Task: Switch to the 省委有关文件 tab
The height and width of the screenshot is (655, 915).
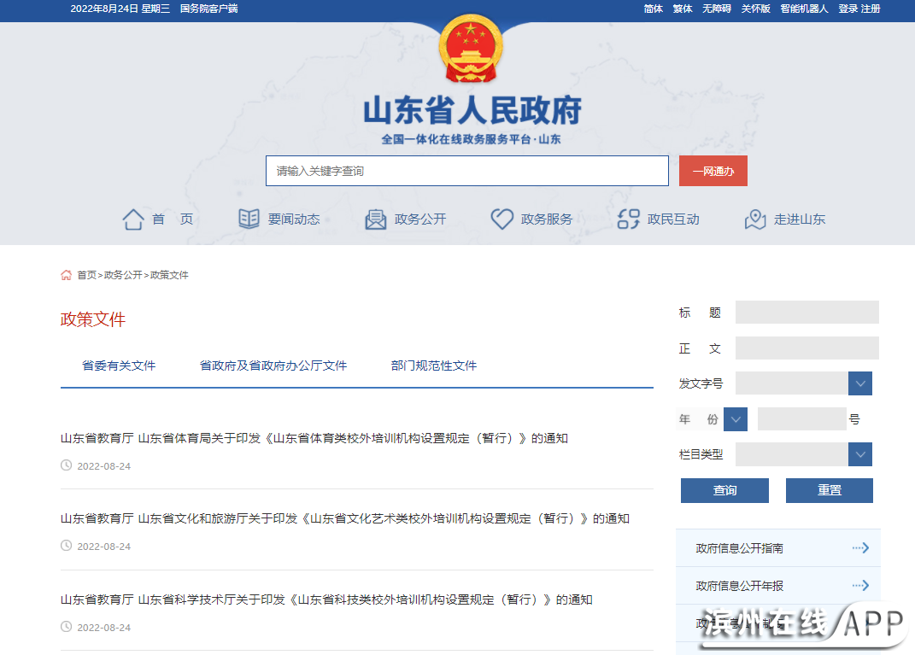Action: 119,366
